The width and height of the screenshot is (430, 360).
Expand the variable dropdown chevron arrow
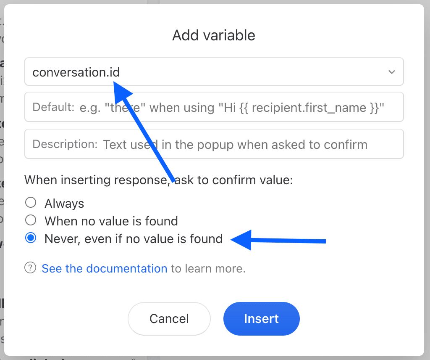pyautogui.click(x=391, y=72)
